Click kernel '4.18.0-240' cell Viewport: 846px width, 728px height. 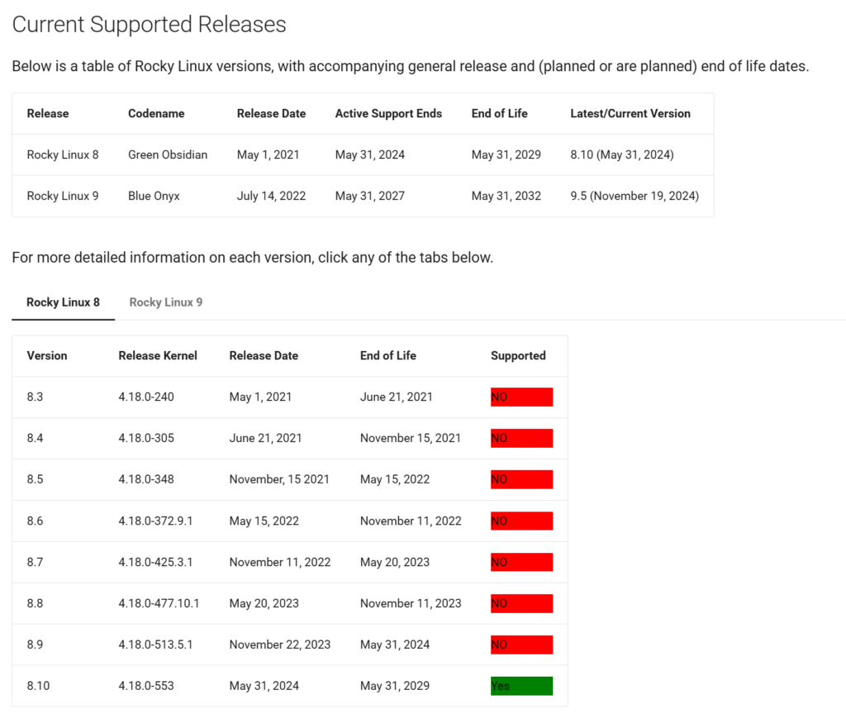pos(146,397)
